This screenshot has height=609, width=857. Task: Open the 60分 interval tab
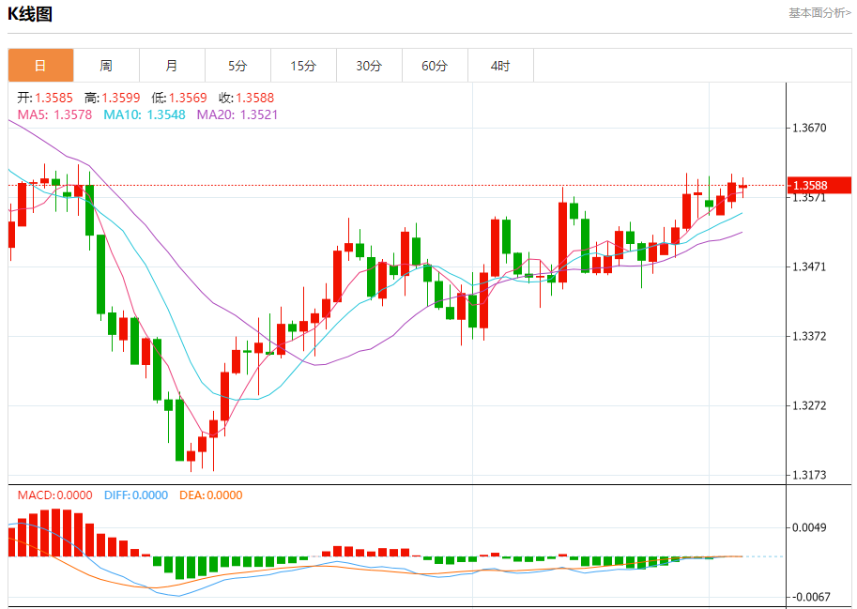pos(435,66)
